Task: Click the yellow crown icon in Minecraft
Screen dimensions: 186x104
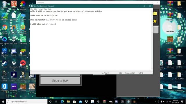Action: coord(155,13)
